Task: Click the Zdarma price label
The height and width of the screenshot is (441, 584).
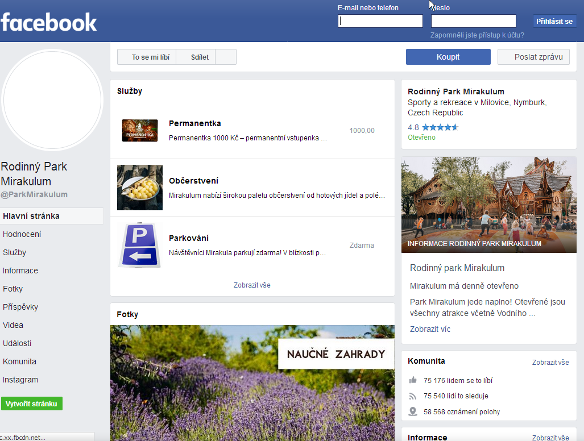Action: [362, 246]
